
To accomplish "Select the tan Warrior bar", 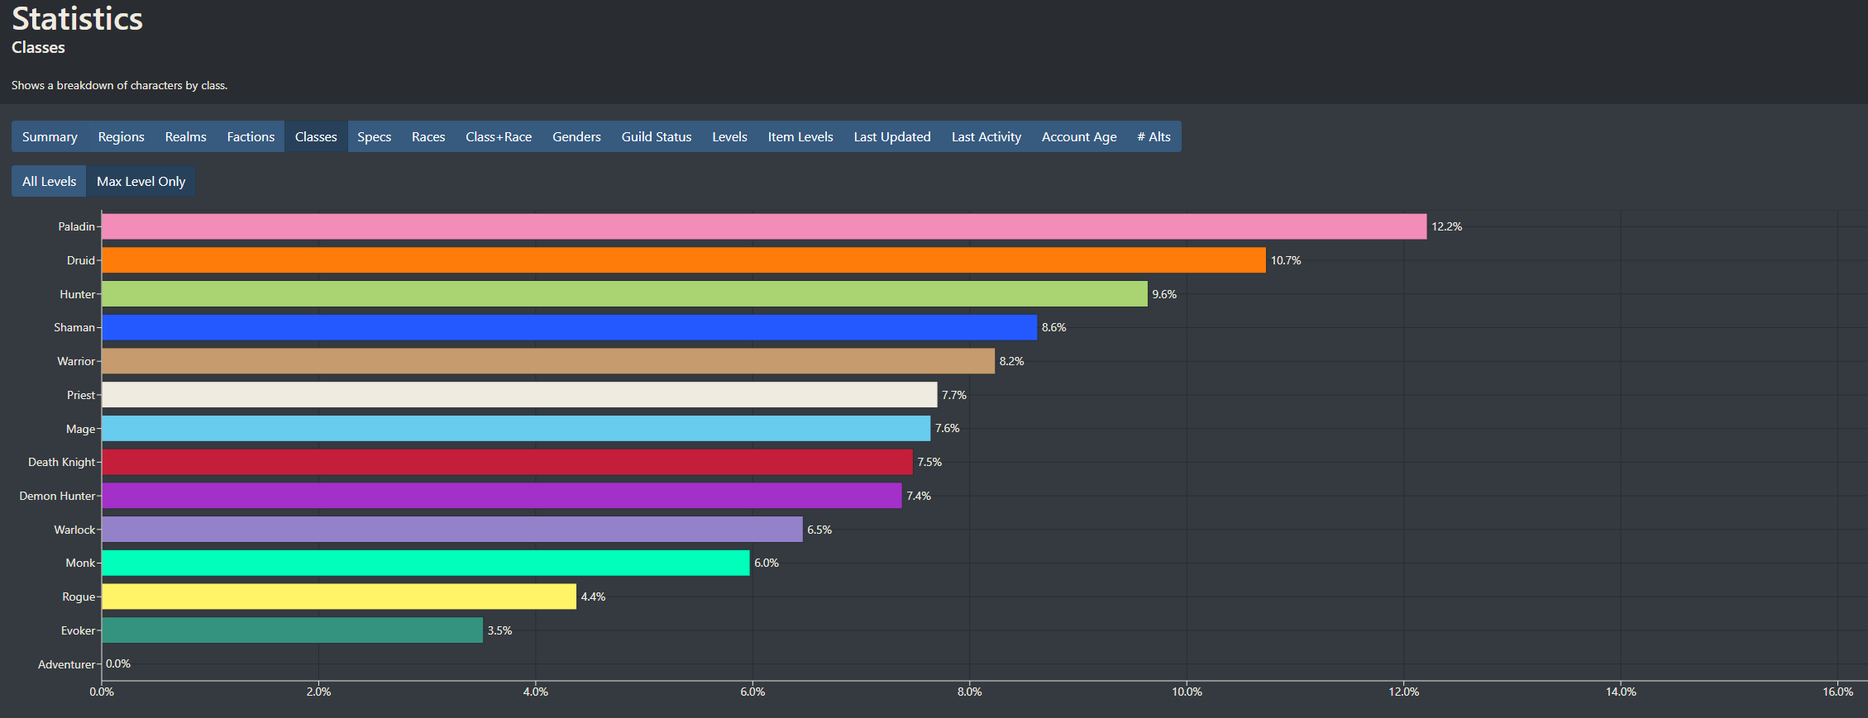I will click(548, 361).
